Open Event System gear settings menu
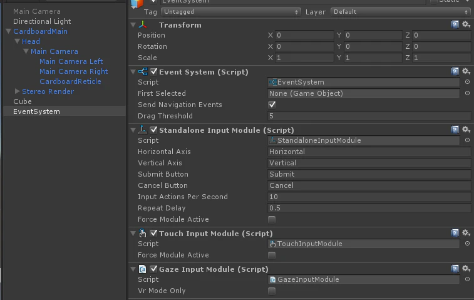 point(466,71)
